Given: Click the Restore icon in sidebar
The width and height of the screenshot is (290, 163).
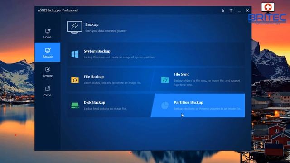Looking at the screenshot, I should pos(48,69).
